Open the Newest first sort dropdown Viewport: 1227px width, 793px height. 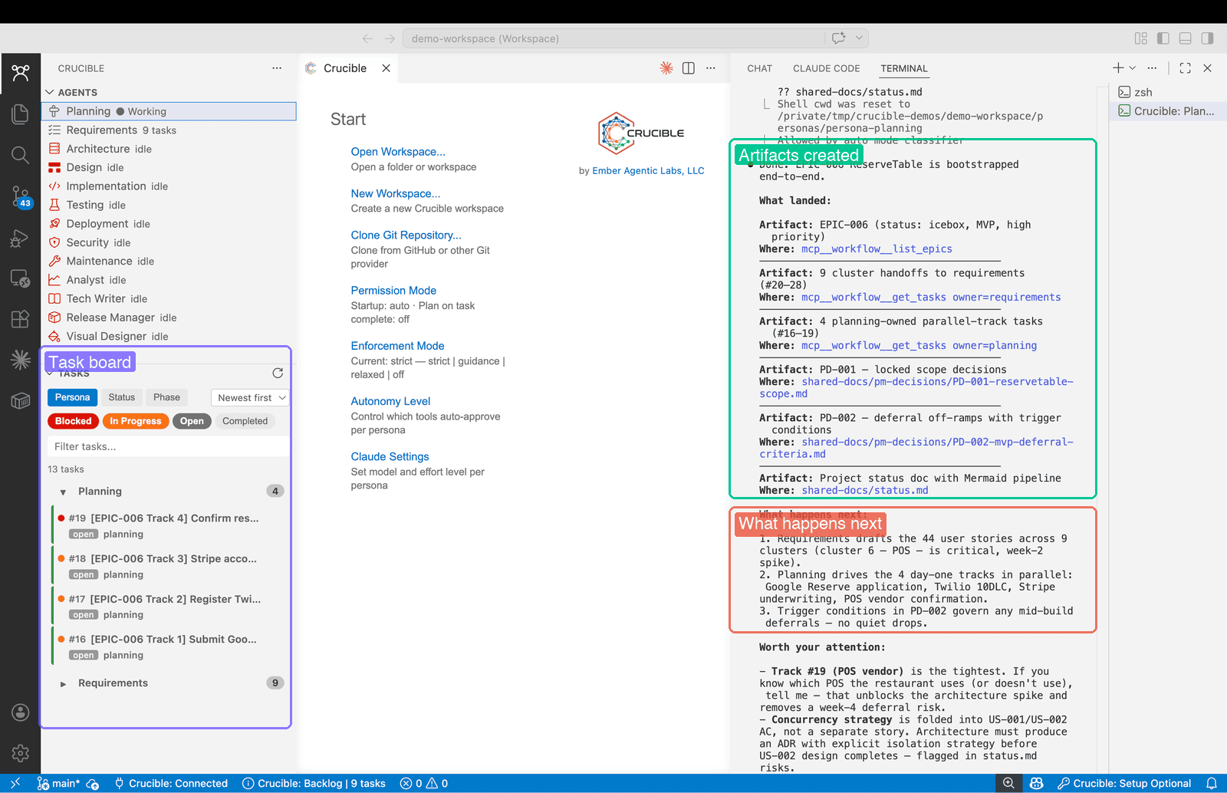[250, 397]
